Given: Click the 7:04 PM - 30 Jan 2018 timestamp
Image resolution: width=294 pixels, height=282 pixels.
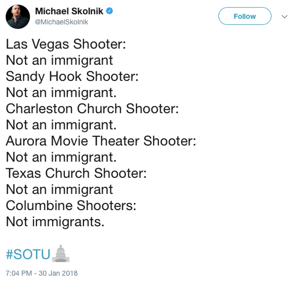Looking at the screenshot, I should (x=42, y=273).
